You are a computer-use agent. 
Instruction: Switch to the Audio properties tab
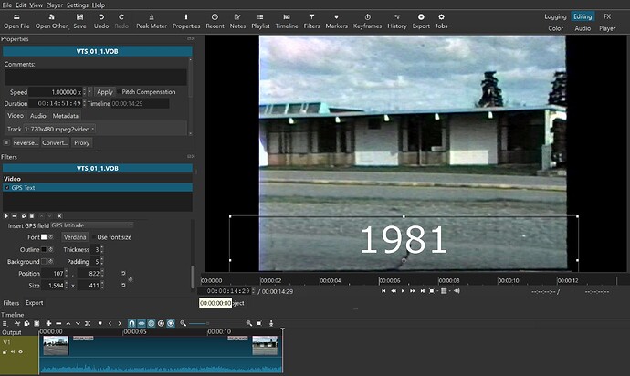click(x=37, y=116)
